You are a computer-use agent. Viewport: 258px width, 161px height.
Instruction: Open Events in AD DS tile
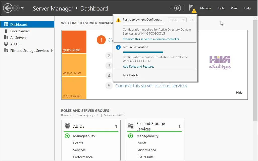click(78, 143)
